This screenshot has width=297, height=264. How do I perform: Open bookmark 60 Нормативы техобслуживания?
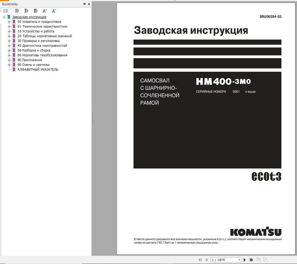click(42, 55)
